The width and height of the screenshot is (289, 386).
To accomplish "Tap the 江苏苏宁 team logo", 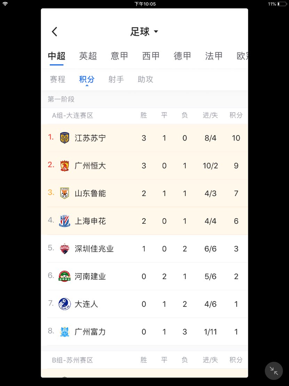I will point(65,138).
